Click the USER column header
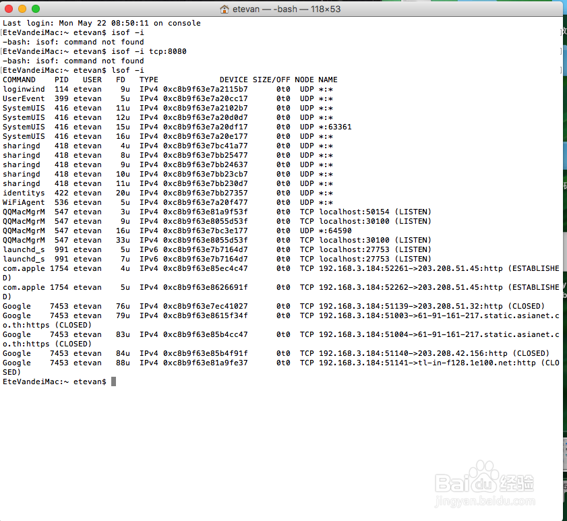Screen dimensions: 567x521 [92, 80]
